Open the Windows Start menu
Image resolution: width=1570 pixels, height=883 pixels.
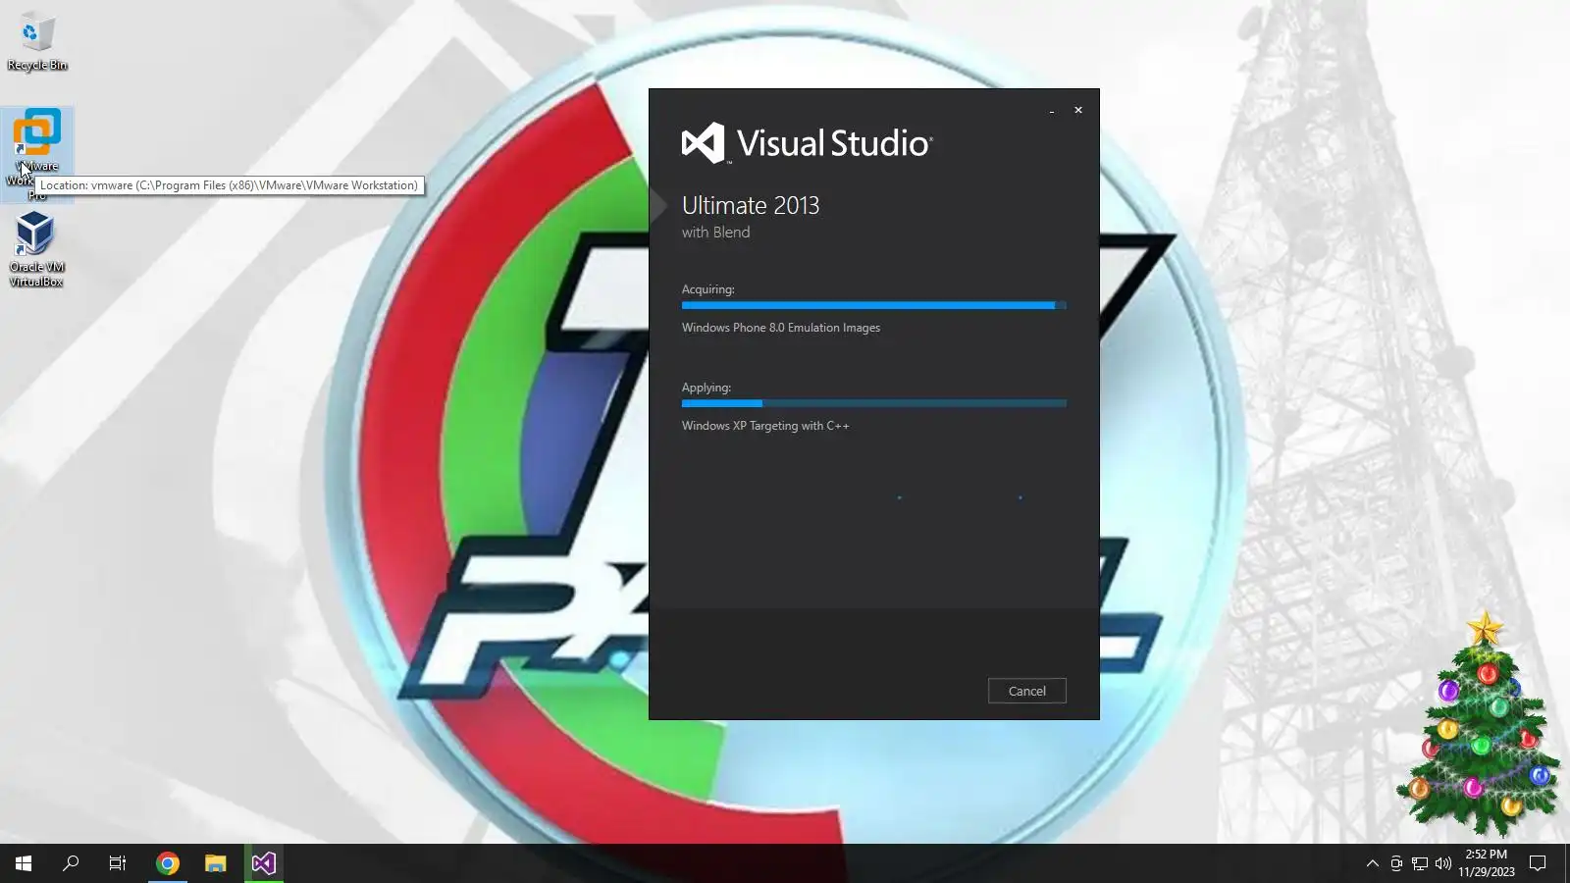click(x=24, y=863)
